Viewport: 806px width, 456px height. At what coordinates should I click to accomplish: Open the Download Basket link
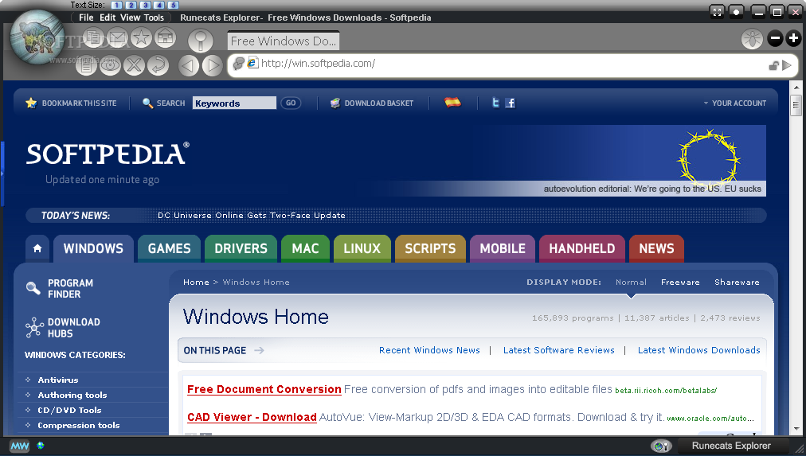pos(372,103)
